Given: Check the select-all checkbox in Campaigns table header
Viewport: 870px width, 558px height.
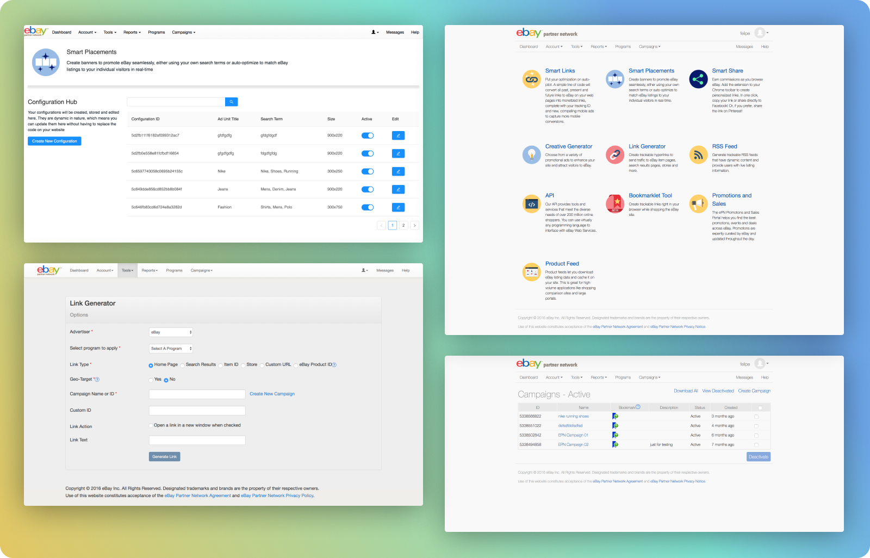Looking at the screenshot, I should click(760, 407).
